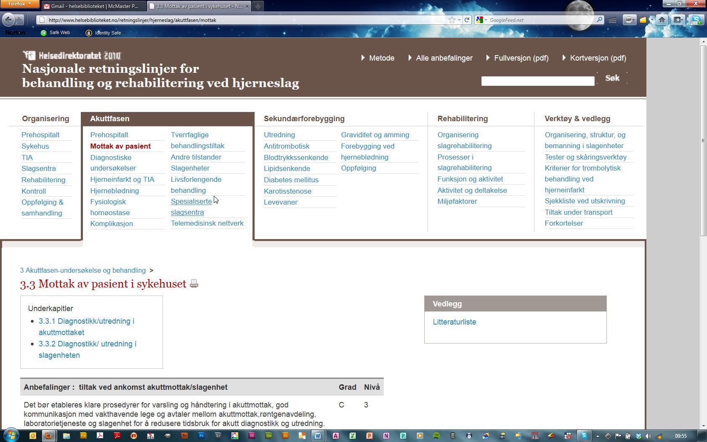The width and height of the screenshot is (707, 442).
Task: Open search engine dropdown next to Google icon
Action: click(x=486, y=20)
